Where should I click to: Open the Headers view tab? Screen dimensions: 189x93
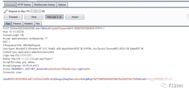pyautogui.click(x=28, y=24)
